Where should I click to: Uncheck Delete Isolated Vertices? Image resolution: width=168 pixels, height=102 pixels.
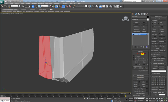pyautogui.click(x=152, y=59)
